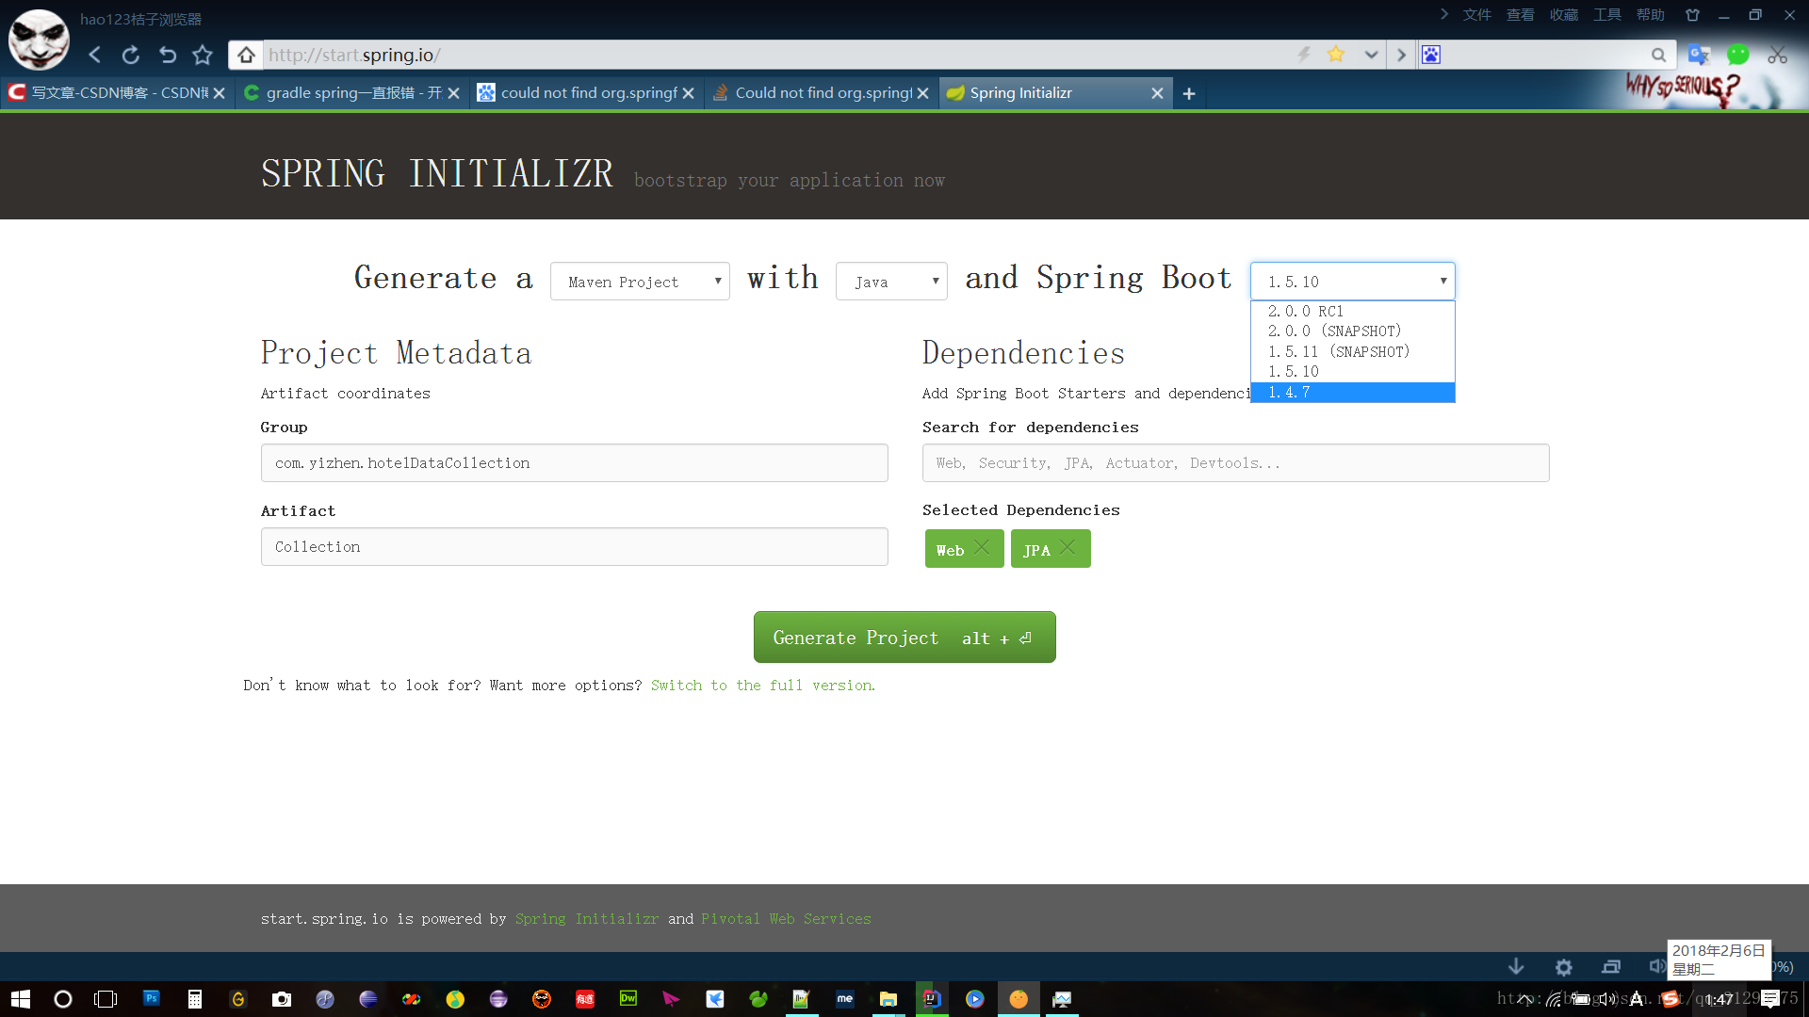1809x1017 pixels.
Task: Open Photoshop from the taskbar
Action: click(x=151, y=999)
